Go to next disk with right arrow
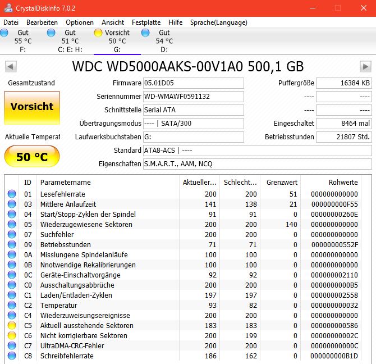 click(365, 66)
